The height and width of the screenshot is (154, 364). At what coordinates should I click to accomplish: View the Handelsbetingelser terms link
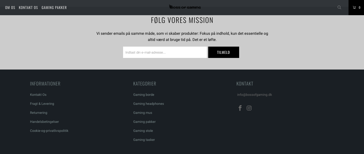pyautogui.click(x=44, y=122)
